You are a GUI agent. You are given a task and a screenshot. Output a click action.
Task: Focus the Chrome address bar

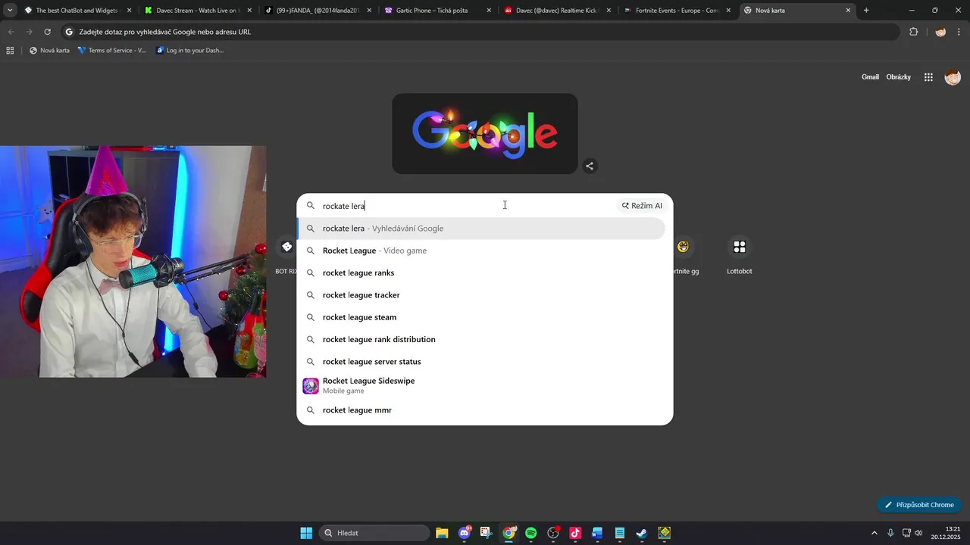(480, 32)
